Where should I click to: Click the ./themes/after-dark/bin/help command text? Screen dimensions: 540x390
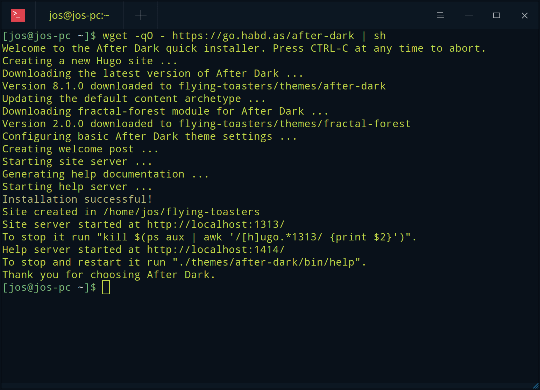tap(269, 262)
